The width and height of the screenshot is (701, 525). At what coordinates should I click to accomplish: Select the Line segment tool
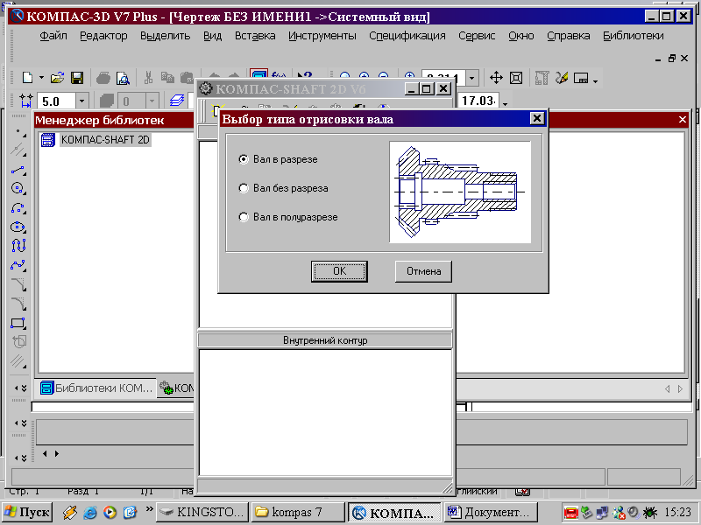pyautogui.click(x=18, y=170)
